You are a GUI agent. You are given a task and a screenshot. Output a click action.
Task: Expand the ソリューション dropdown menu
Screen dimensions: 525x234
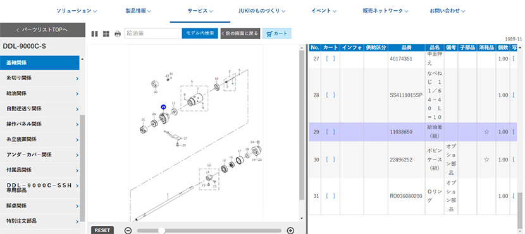[77, 11]
